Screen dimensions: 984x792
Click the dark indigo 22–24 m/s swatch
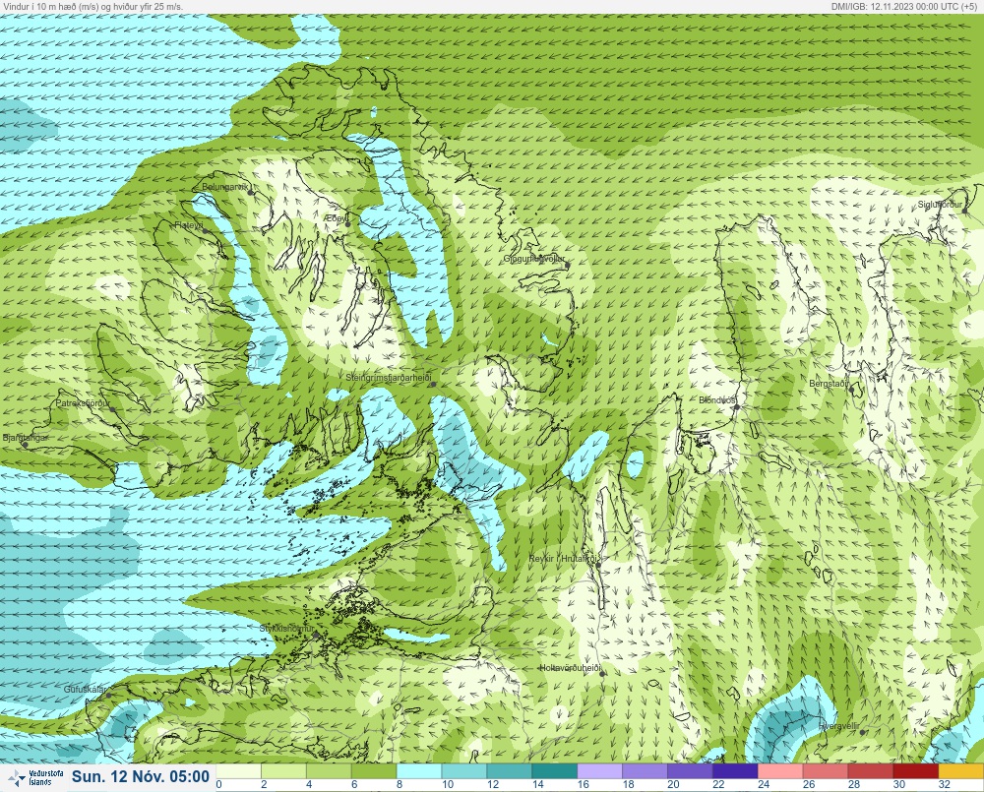point(735,771)
